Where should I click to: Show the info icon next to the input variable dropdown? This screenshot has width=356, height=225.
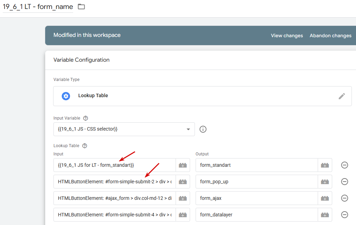(x=203, y=129)
